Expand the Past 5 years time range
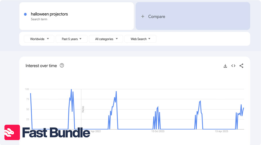The width and height of the screenshot is (261, 145). click(x=72, y=39)
